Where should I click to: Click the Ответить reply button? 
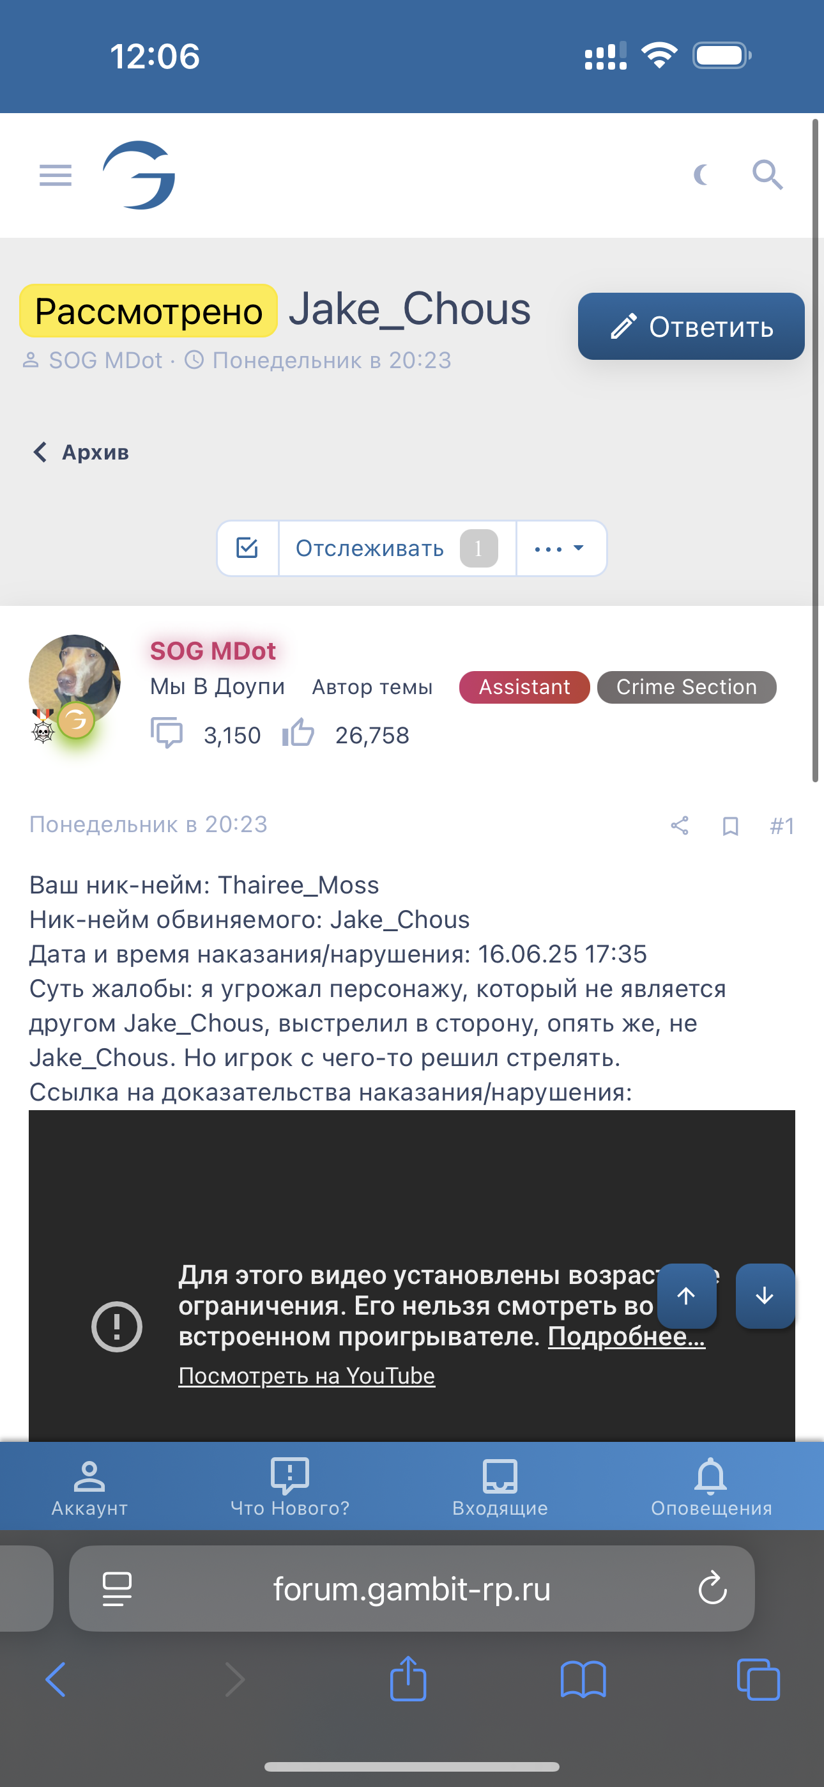pyautogui.click(x=691, y=326)
